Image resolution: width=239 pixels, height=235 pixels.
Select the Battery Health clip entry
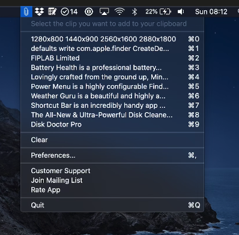(x=112, y=67)
